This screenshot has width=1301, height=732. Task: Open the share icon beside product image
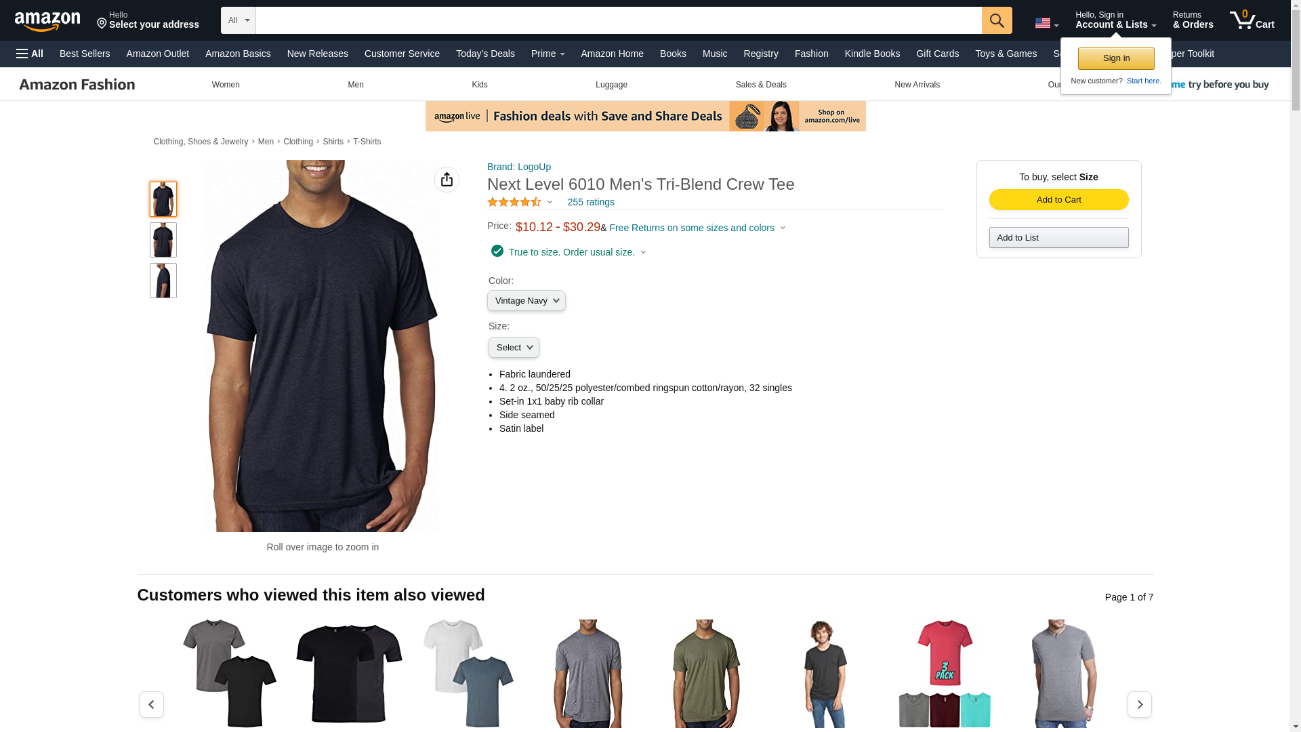click(x=447, y=180)
